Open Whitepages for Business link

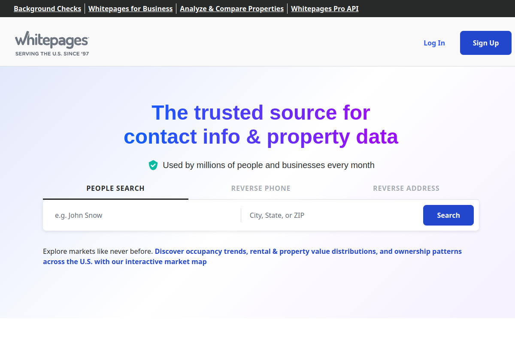pos(130,9)
